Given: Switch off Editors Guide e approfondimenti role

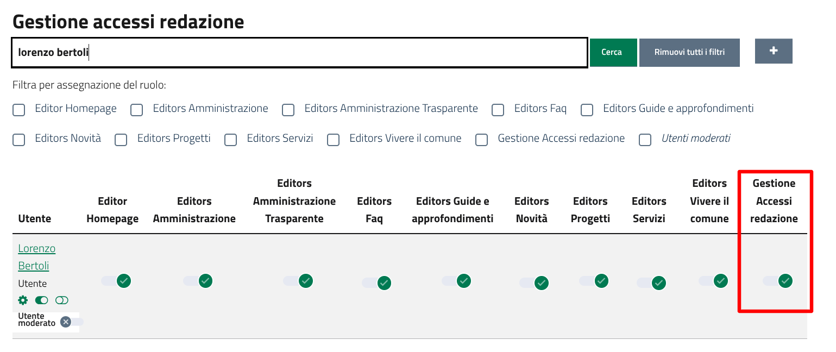Looking at the screenshot, I should 456,281.
